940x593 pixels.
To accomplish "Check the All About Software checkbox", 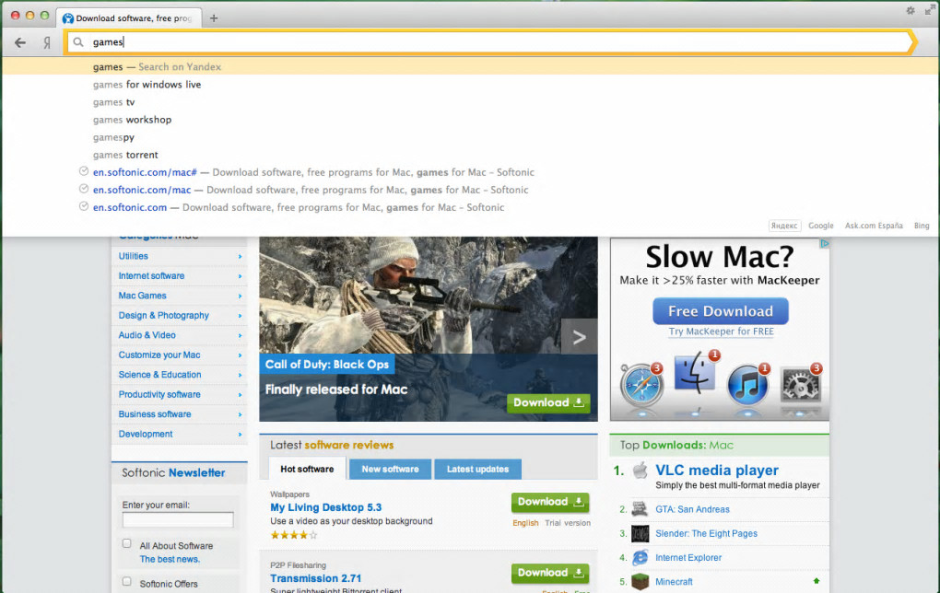I will click(x=126, y=543).
